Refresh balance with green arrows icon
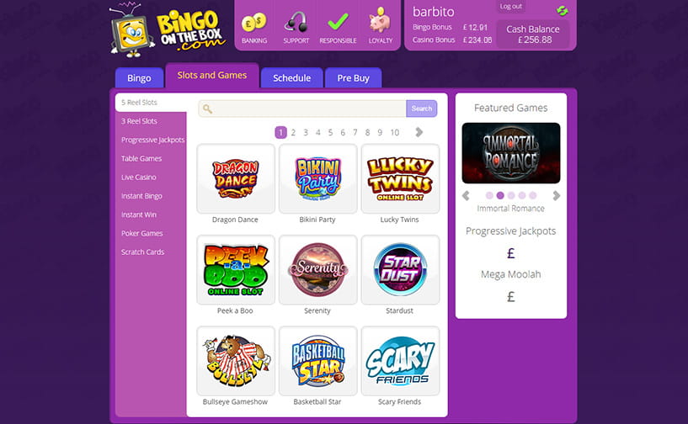 (562, 11)
